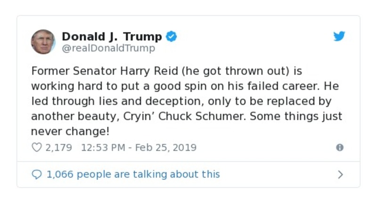Open "1,066 people are talking about this"
Image resolution: width=377 pixels, height=203 pixels.
click(133, 175)
